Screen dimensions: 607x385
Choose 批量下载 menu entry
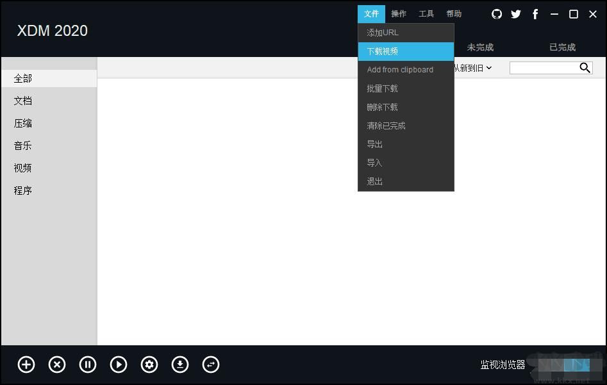[381, 88]
